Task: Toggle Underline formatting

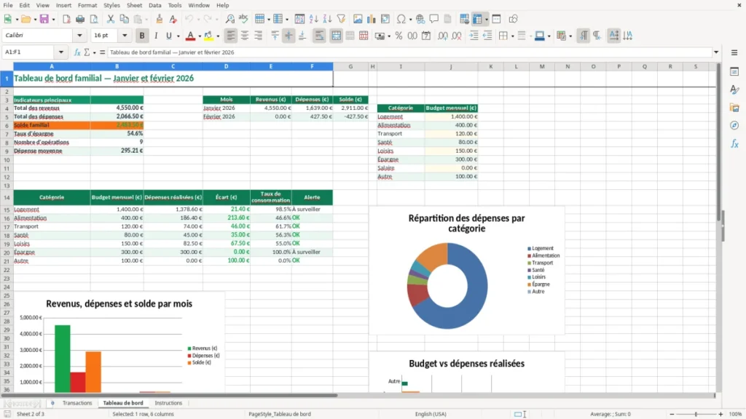Action: point(168,36)
